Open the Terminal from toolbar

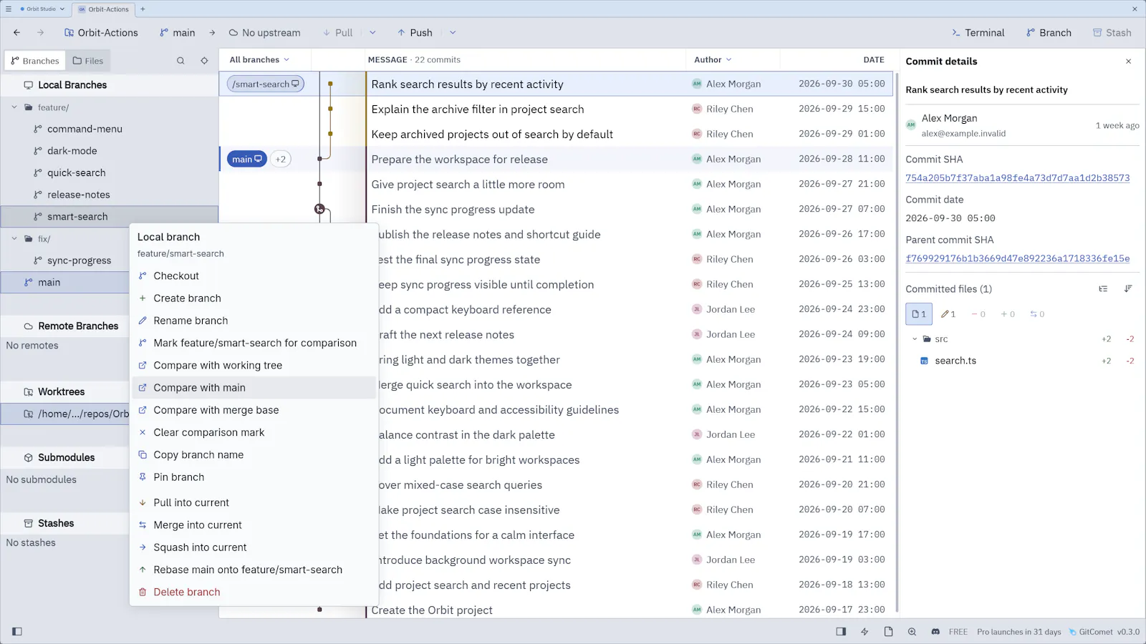coord(978,33)
